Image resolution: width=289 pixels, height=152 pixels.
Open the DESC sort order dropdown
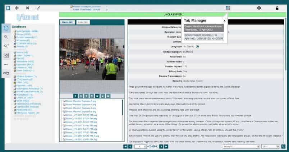click(x=270, y=147)
